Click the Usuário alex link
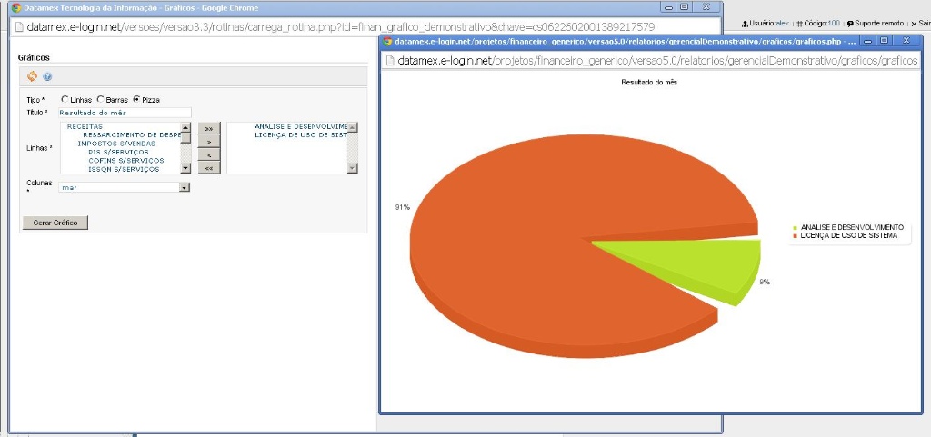 click(766, 23)
